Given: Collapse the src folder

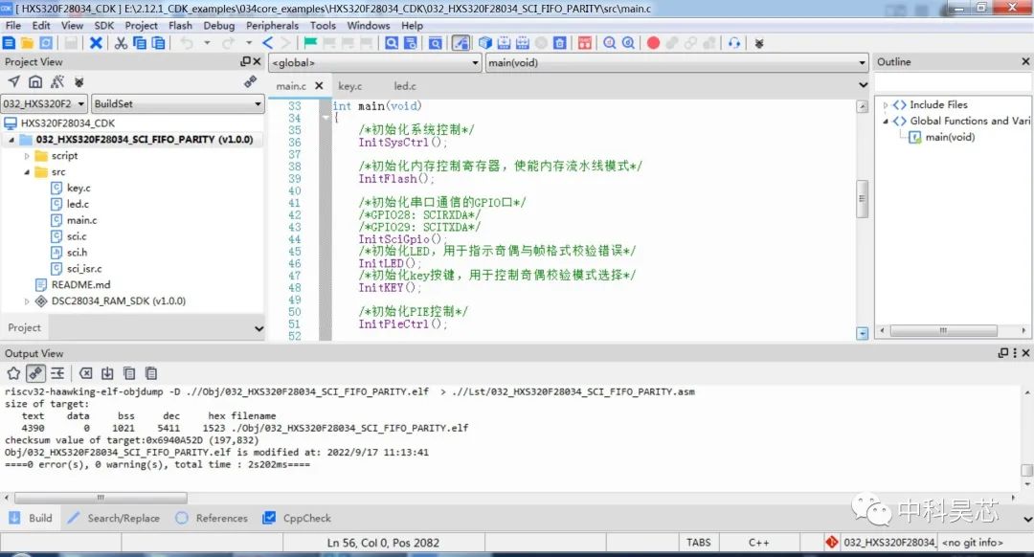Looking at the screenshot, I should click(27, 172).
